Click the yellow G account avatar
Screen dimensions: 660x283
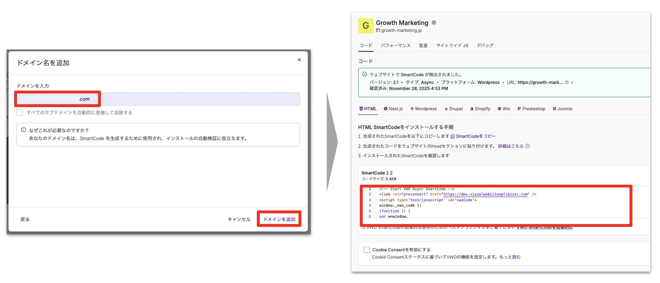[366, 26]
